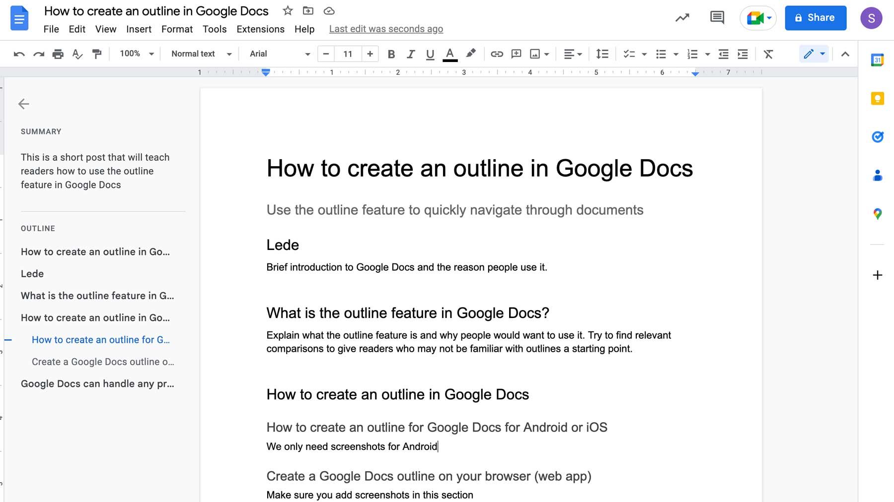
Task: Open Google Maps side panel
Action: pos(878,214)
